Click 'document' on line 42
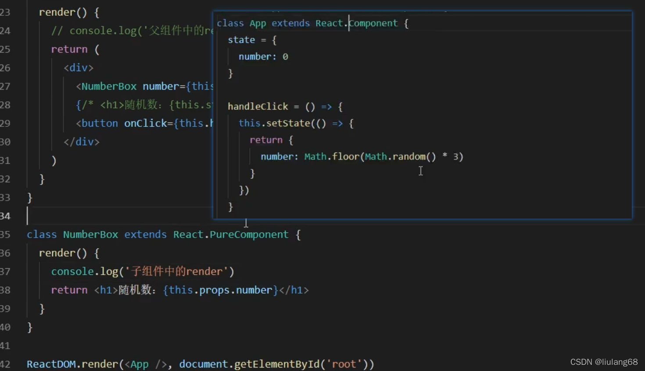The height and width of the screenshot is (371, 645). [204, 364]
